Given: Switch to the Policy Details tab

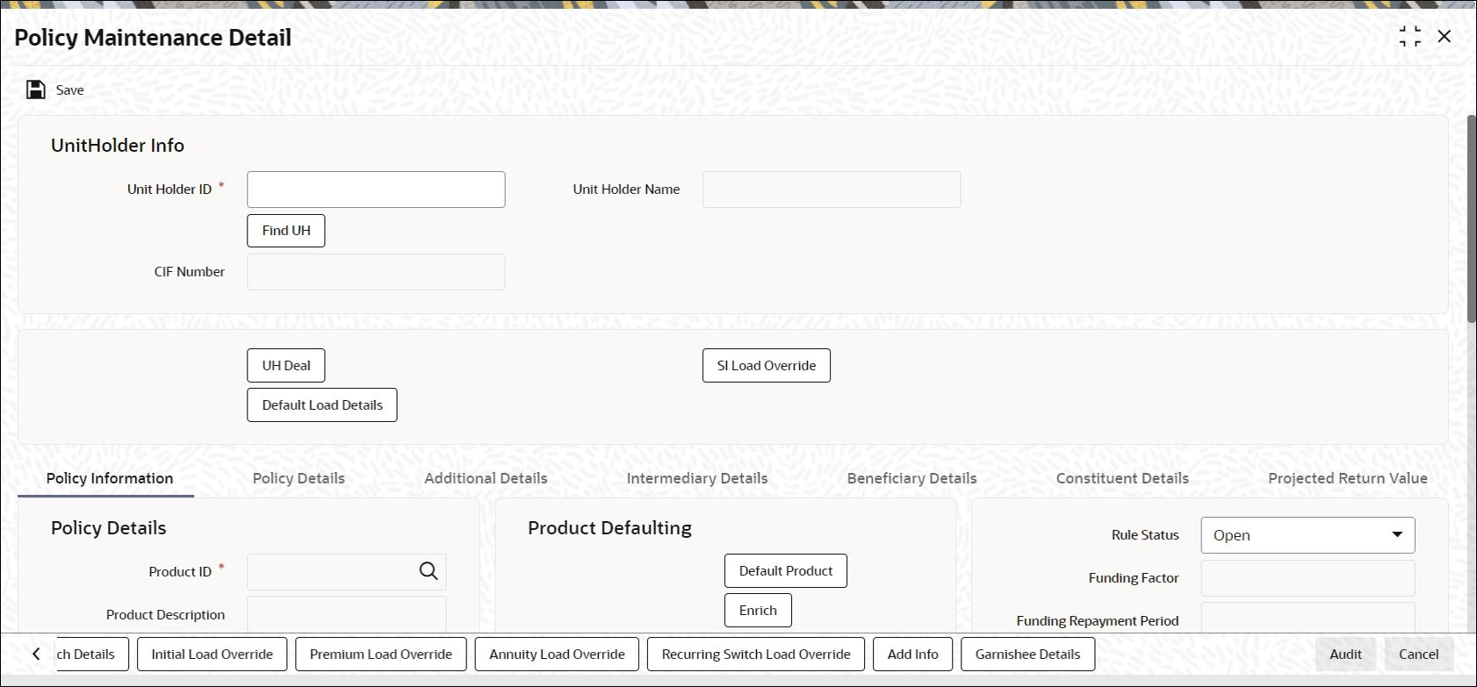Looking at the screenshot, I should click(x=299, y=478).
